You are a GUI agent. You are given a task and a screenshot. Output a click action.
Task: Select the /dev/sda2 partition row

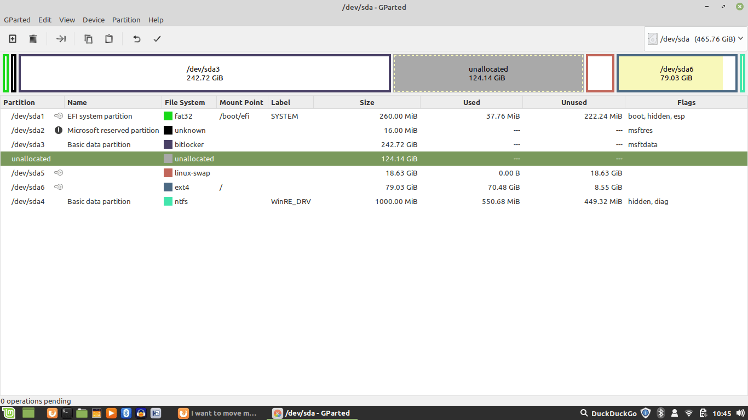[x=374, y=130]
